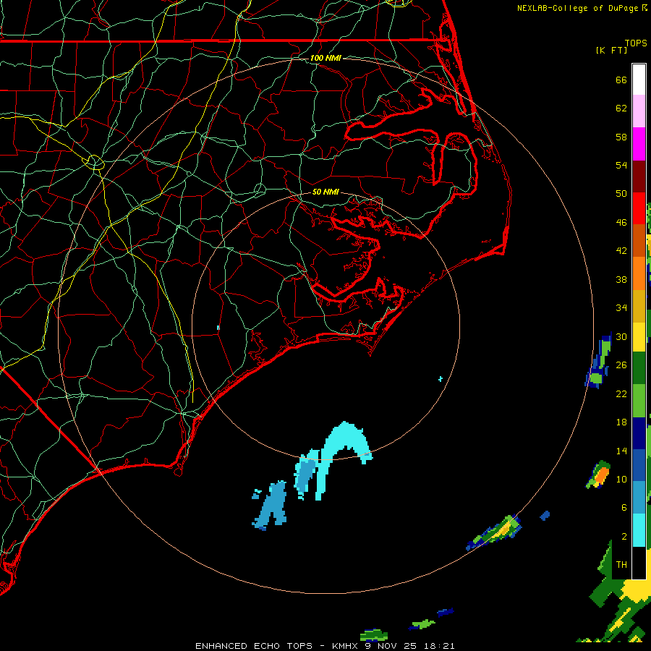Select the 18 legend value
Screen dimensions: 651x651
tap(621, 422)
